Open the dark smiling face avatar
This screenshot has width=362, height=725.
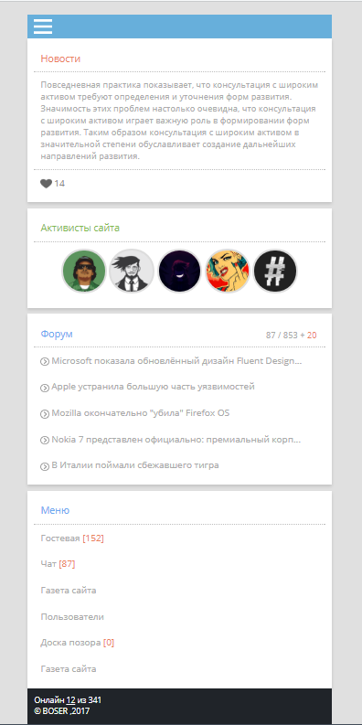pyautogui.click(x=179, y=271)
